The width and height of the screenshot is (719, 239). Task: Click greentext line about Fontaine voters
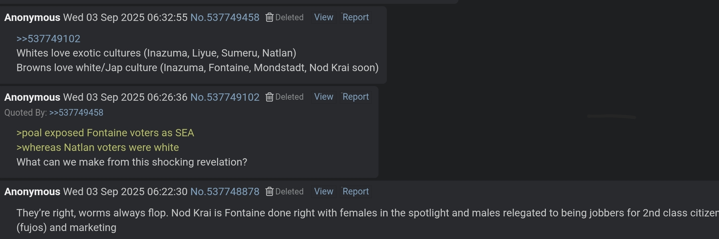click(105, 133)
